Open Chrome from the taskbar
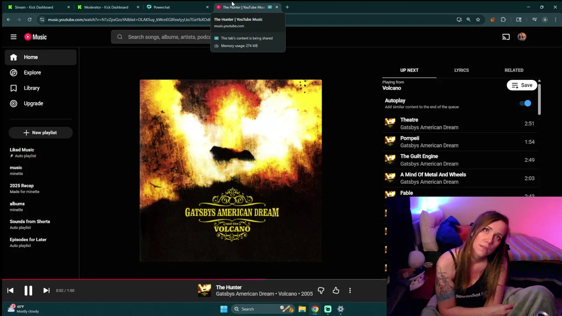Viewport: 562px width, 316px height. coord(315,309)
